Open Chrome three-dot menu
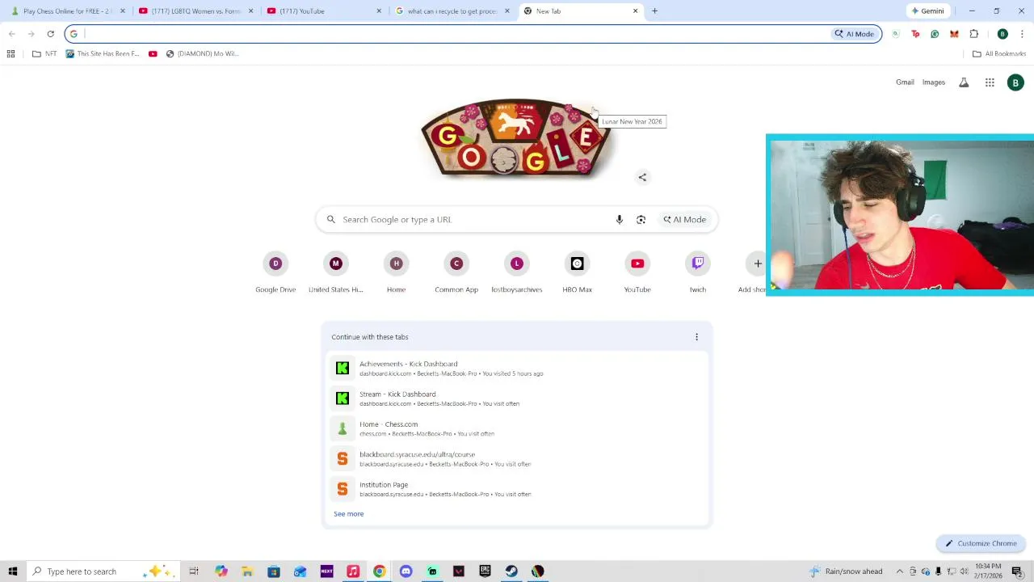Viewport: 1034px width, 582px height. (1022, 34)
